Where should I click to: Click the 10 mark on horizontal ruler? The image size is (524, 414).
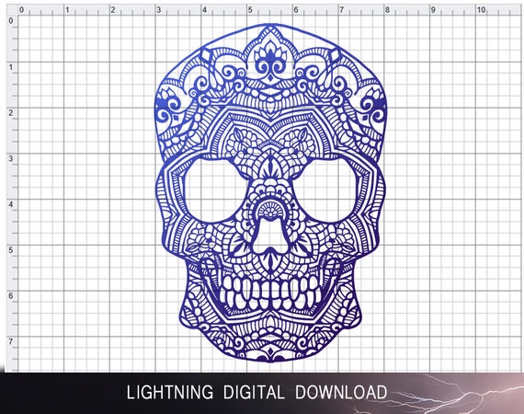pos(481,10)
